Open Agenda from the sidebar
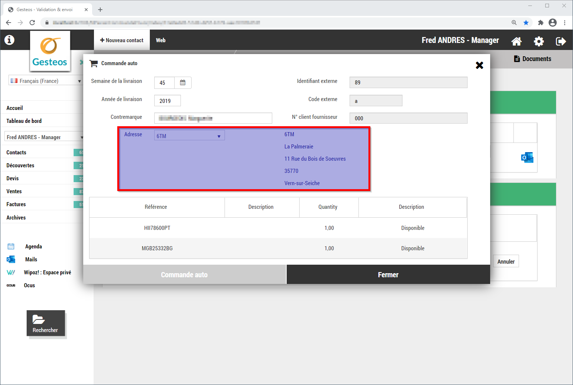 33,247
